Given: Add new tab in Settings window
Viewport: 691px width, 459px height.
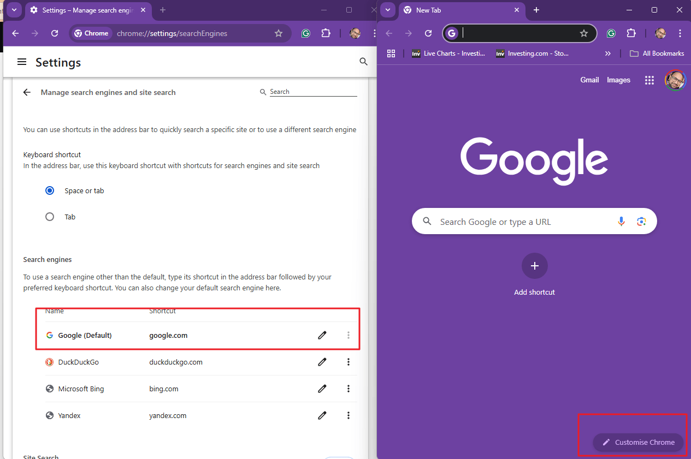Looking at the screenshot, I should 163,10.
